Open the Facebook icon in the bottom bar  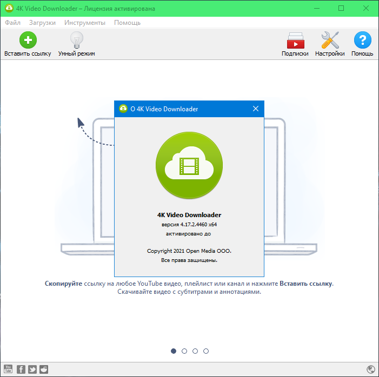point(21,369)
